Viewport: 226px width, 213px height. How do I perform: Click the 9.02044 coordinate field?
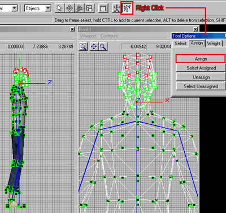point(159,46)
